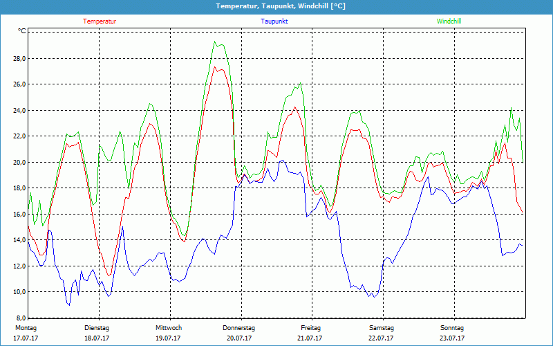Click the blue 'Taupunkt' legend label

point(274,21)
